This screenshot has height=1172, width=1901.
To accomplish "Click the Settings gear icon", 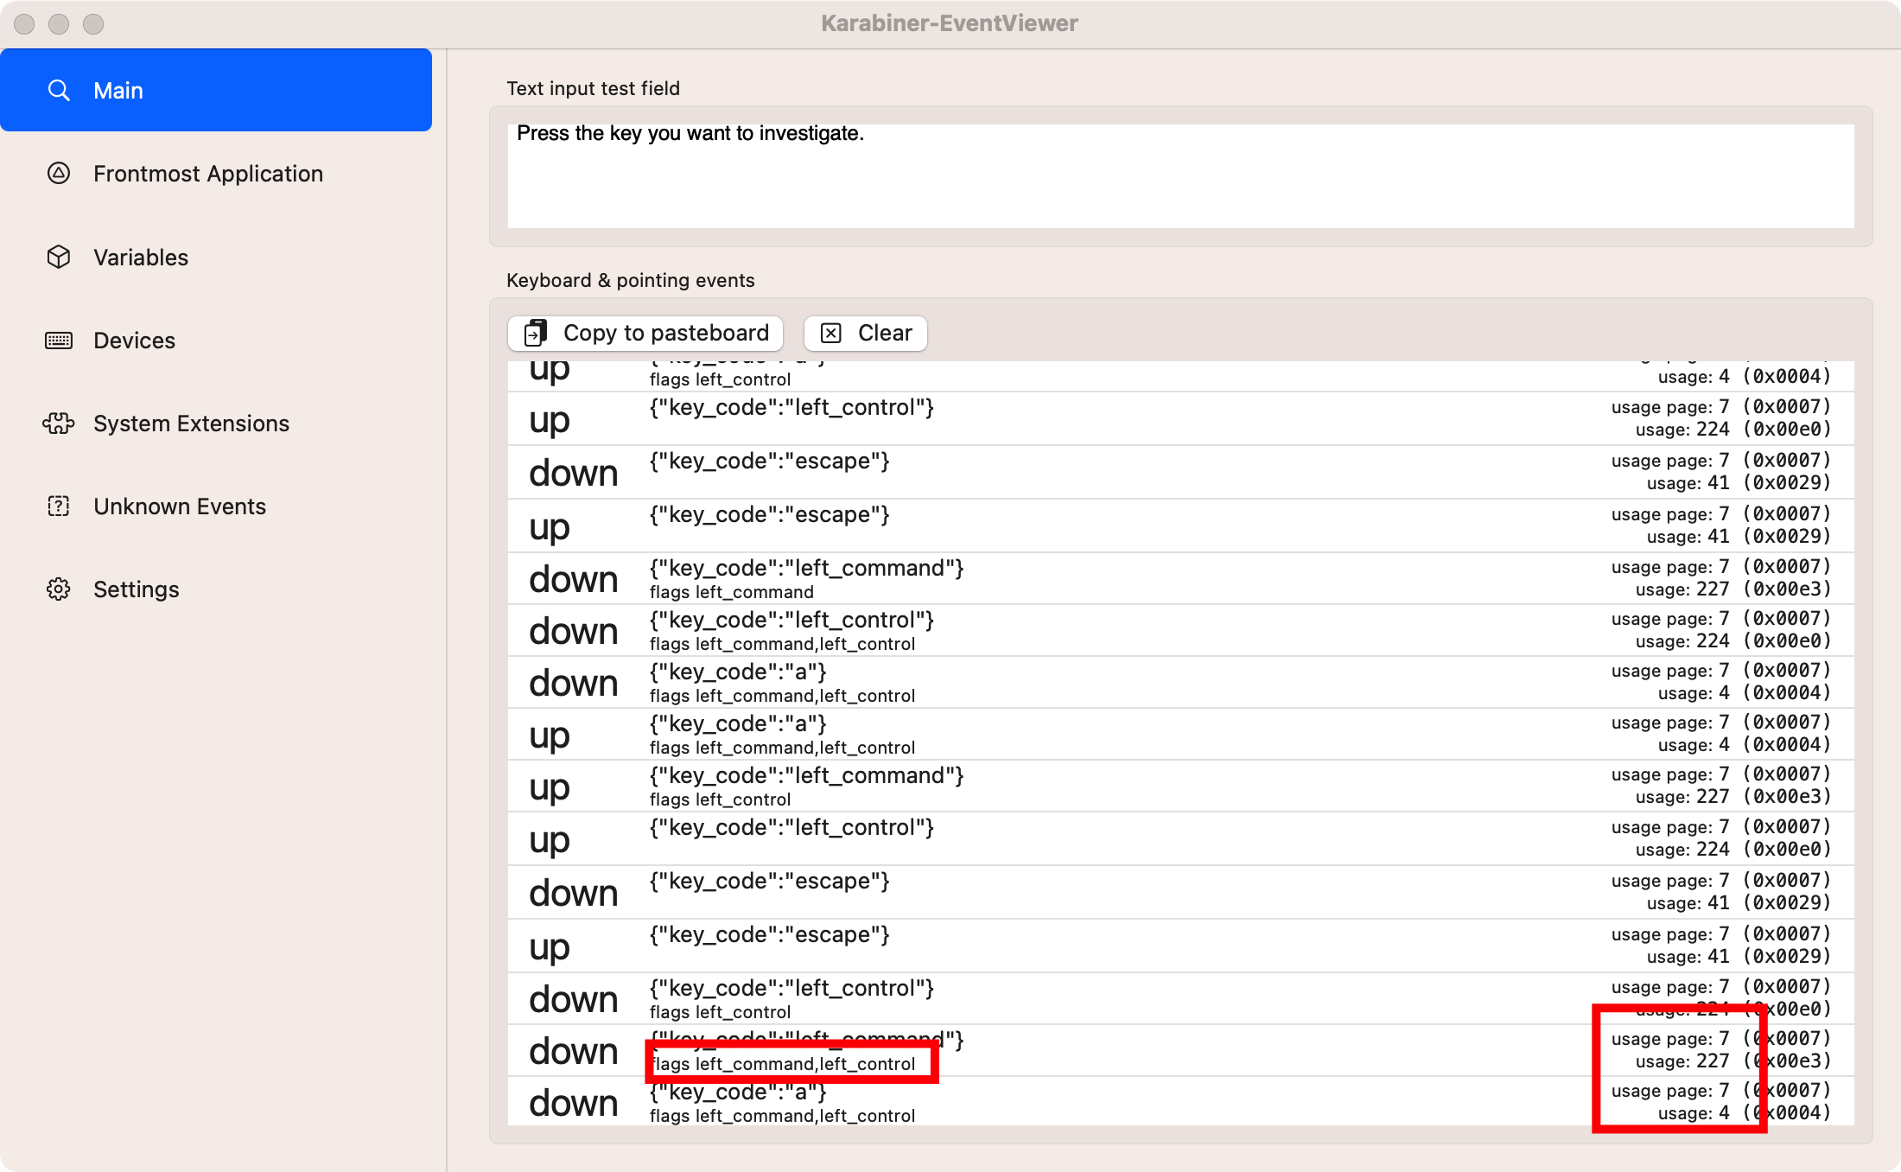I will pos(59,589).
